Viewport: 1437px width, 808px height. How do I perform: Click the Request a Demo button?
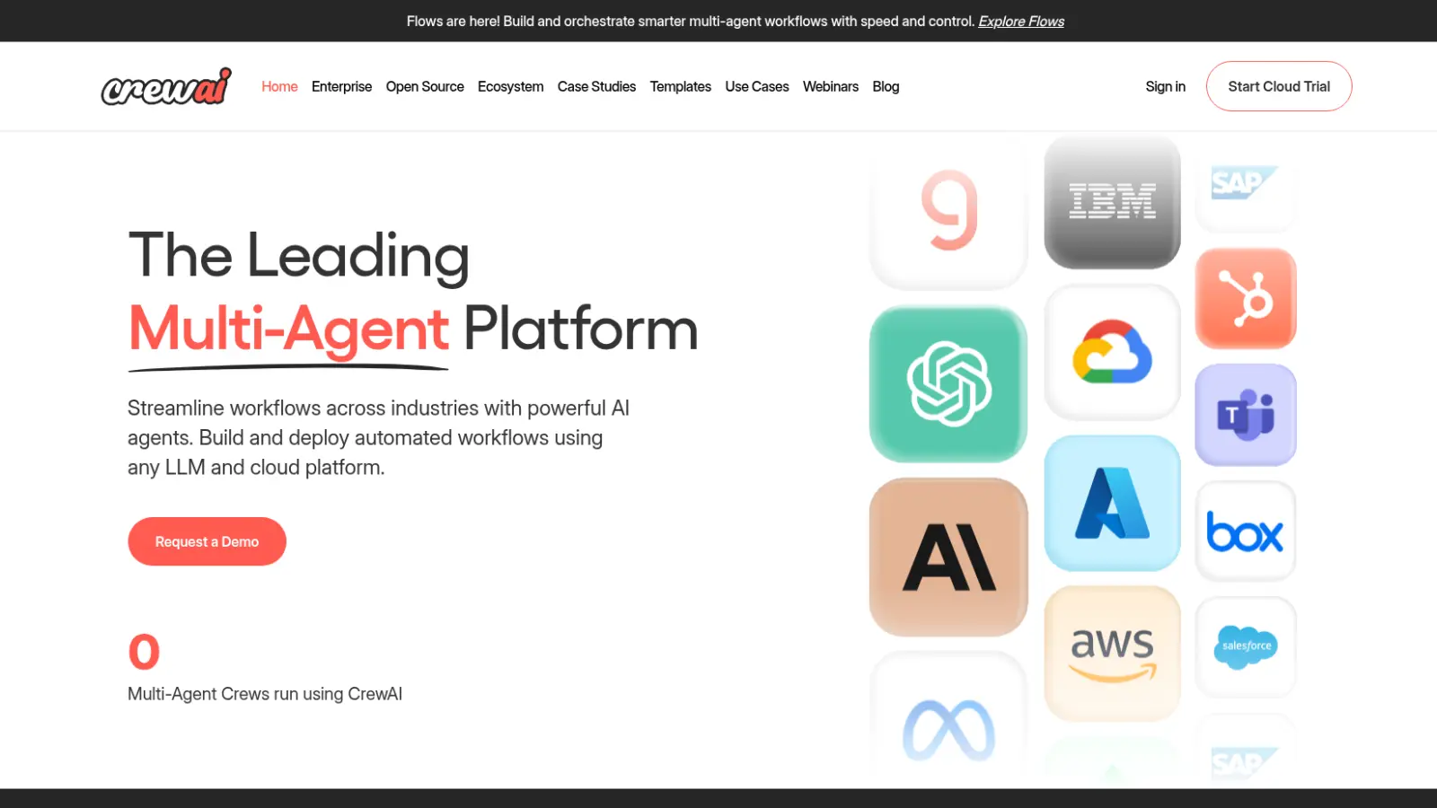tap(207, 541)
